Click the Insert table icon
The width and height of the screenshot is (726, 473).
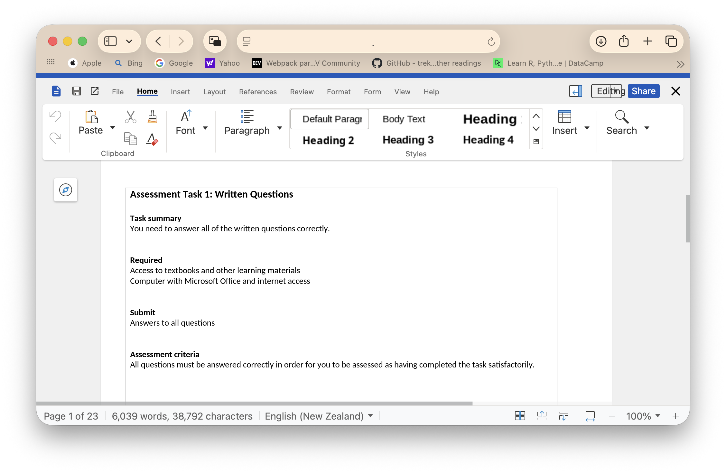click(x=564, y=117)
